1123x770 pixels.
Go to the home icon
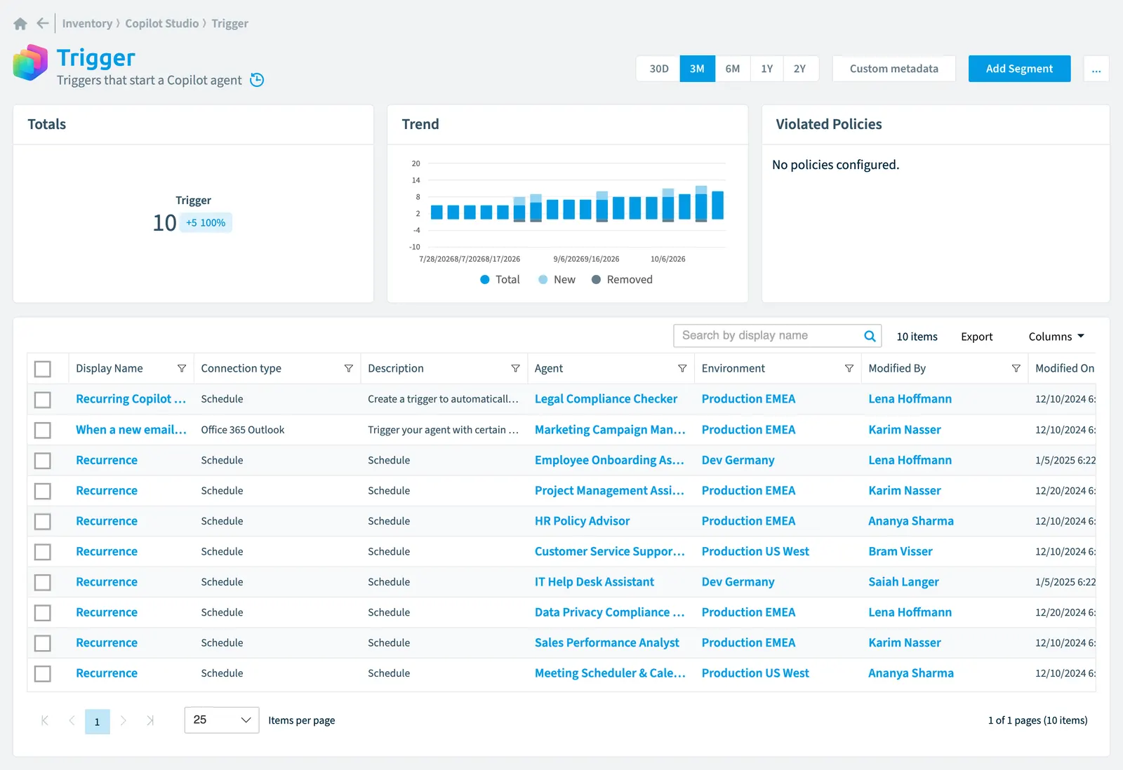click(20, 24)
